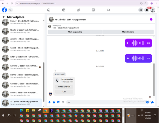This screenshot has height=123, width=159.
Task: Open the Video tab in top navigation
Action: coord(64,10)
